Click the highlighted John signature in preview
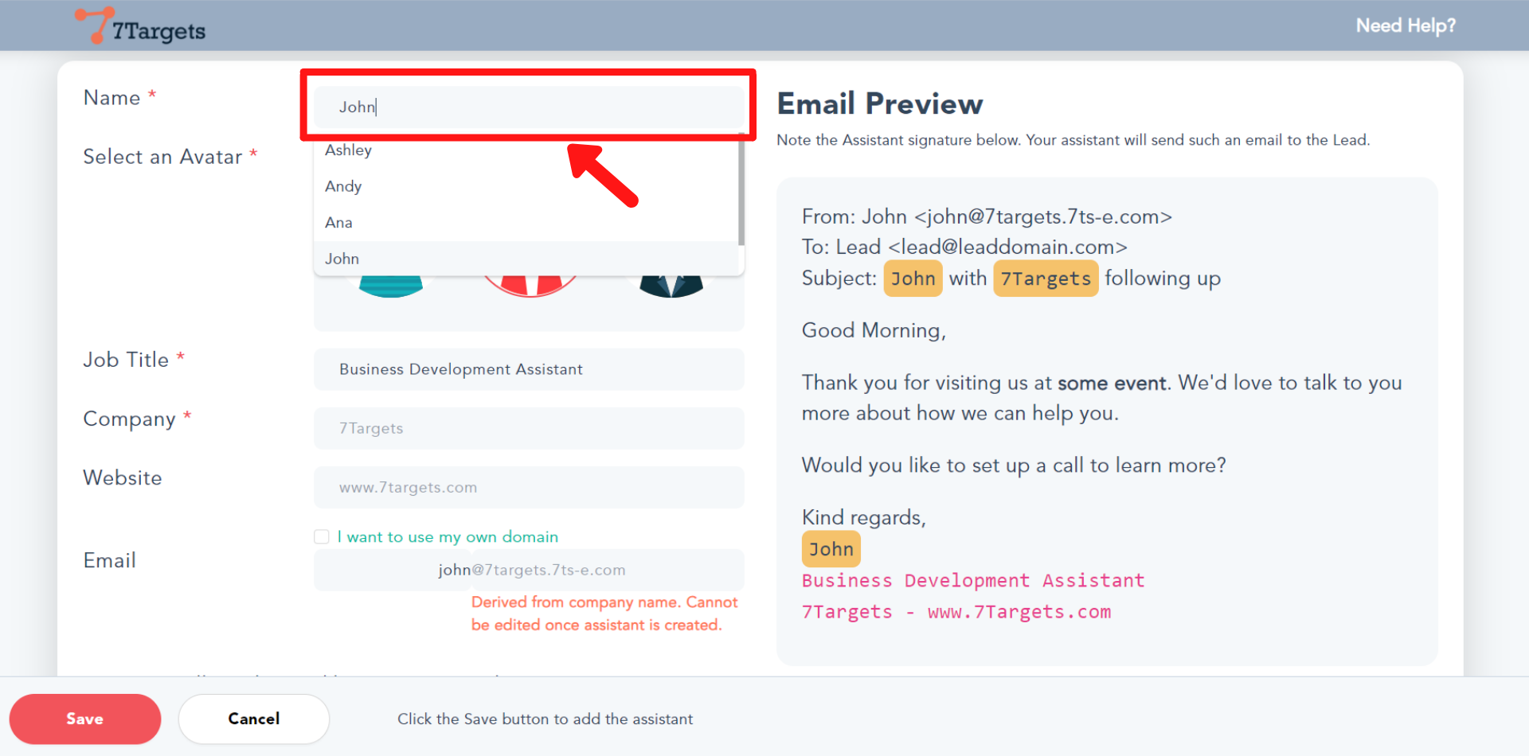This screenshot has height=756, width=1529. click(x=831, y=549)
